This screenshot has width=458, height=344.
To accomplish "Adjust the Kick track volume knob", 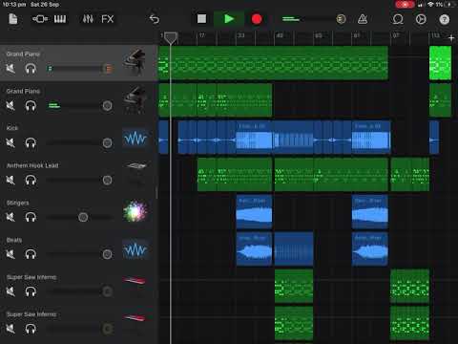I will coord(108,142).
